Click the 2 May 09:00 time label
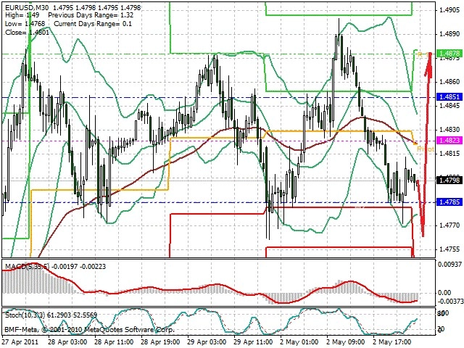The width and height of the screenshot is (464, 348). pyautogui.click(x=346, y=341)
